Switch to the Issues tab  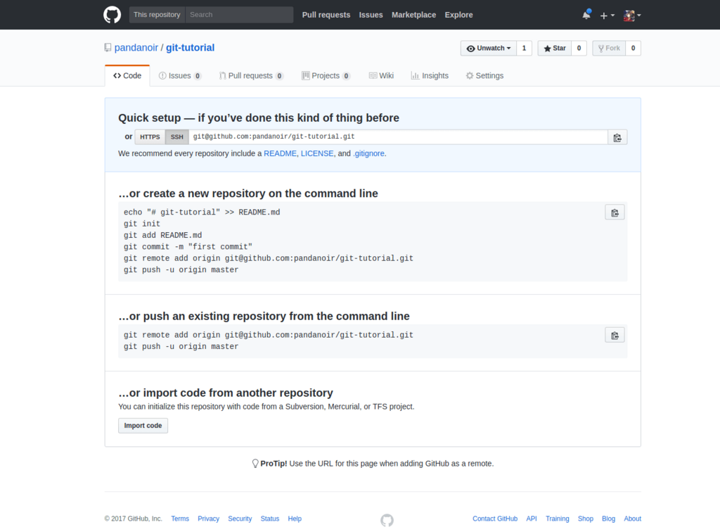click(180, 76)
